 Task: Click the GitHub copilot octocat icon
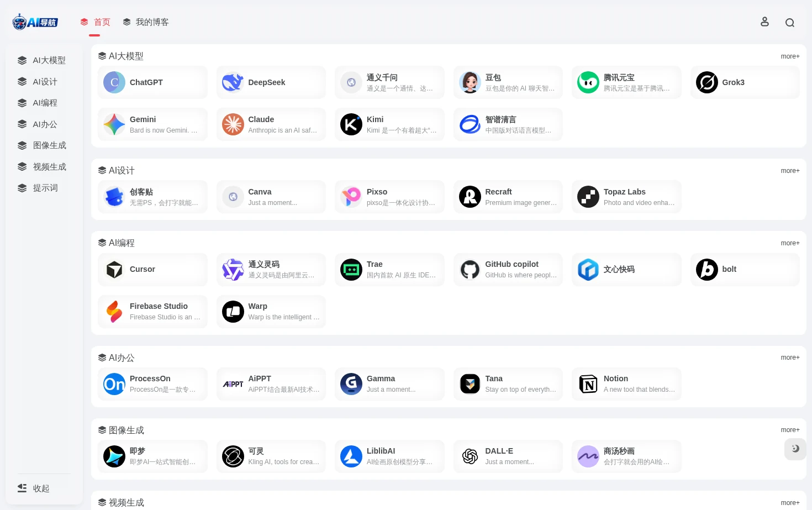click(x=470, y=270)
